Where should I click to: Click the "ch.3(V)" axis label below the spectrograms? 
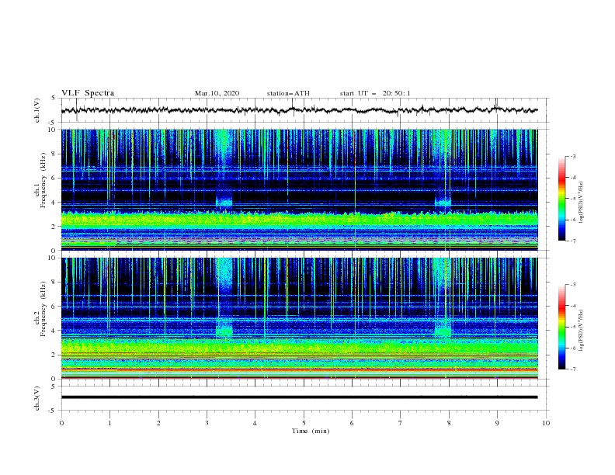tap(37, 398)
